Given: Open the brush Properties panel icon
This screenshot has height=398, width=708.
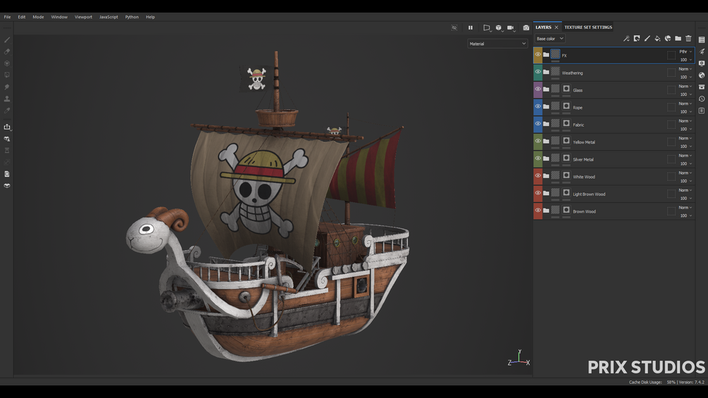Looking at the screenshot, I should point(702,51).
